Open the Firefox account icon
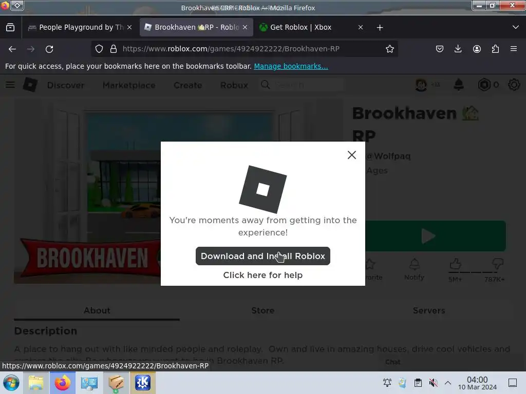526x394 pixels. tap(477, 49)
